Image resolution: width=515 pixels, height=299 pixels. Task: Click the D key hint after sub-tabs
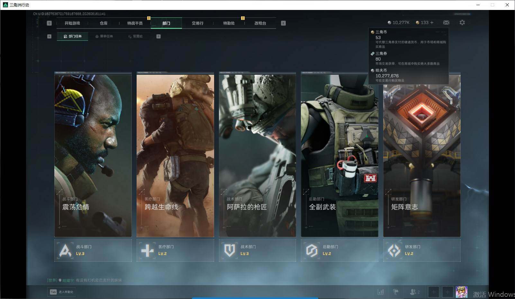158,36
